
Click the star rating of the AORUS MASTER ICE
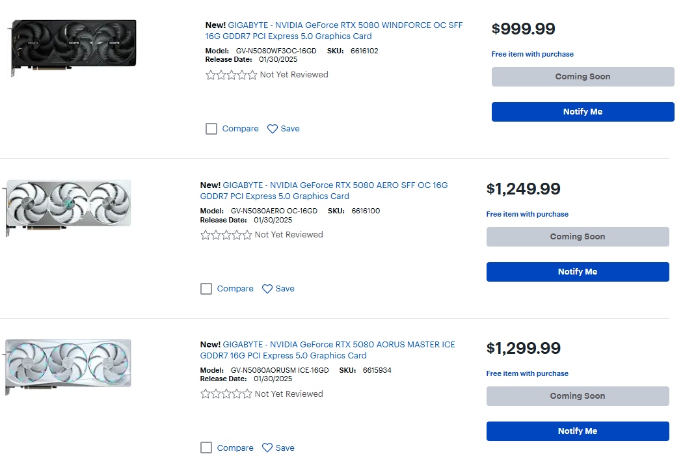pyautogui.click(x=226, y=394)
